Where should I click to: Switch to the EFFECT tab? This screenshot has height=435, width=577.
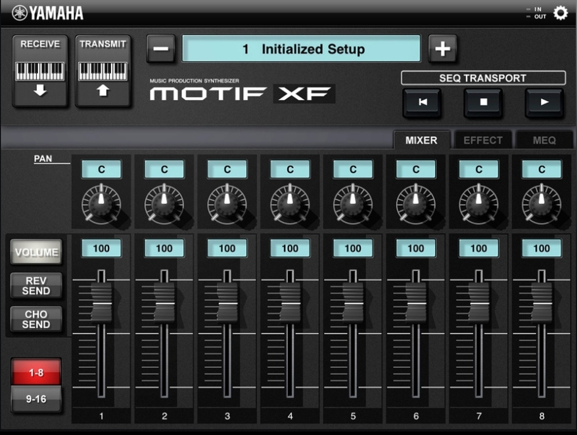point(483,140)
